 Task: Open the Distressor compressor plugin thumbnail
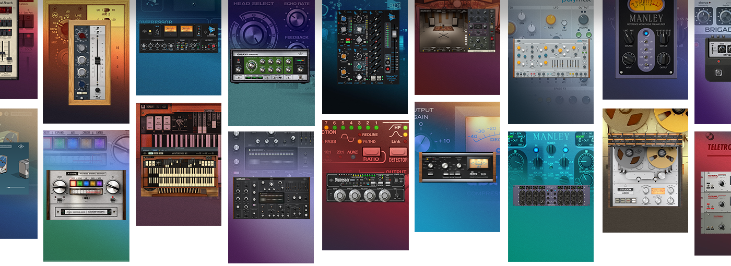tap(365, 188)
